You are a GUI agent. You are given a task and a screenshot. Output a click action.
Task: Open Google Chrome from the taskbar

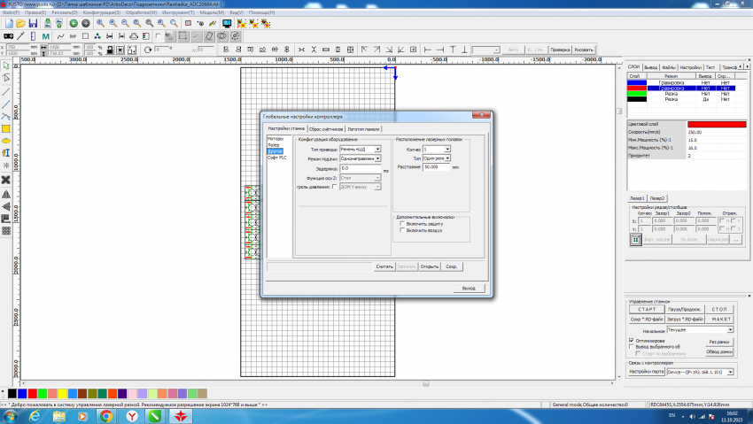[x=105, y=414]
